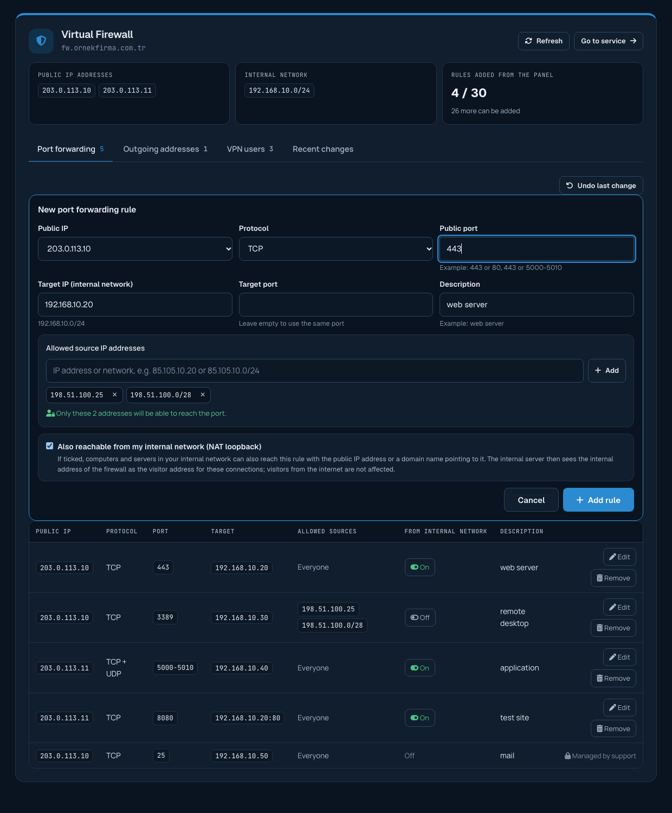Click port 3389 in the table
Image resolution: width=672 pixels, height=813 pixels.
coord(165,617)
